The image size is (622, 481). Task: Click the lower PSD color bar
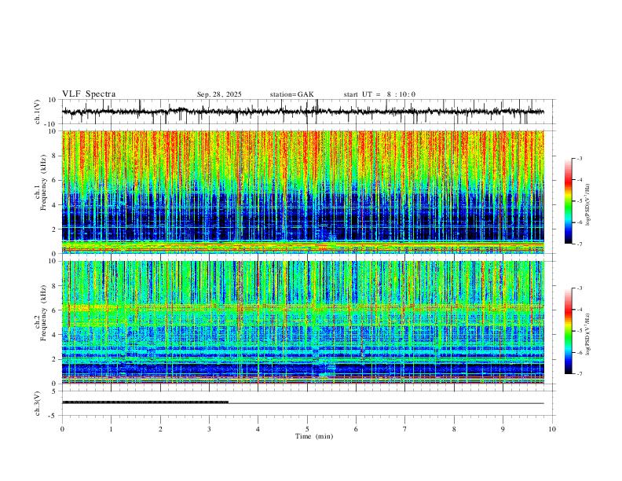pyautogui.click(x=568, y=331)
